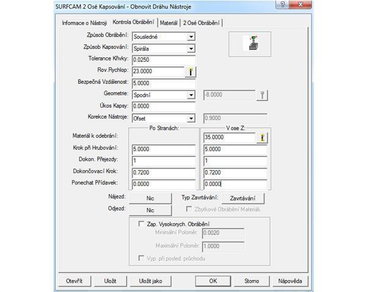Go to the 2 Osé Obrábění tab
Image resolution: width=391 pixels, height=292 pixels.
click(x=201, y=23)
